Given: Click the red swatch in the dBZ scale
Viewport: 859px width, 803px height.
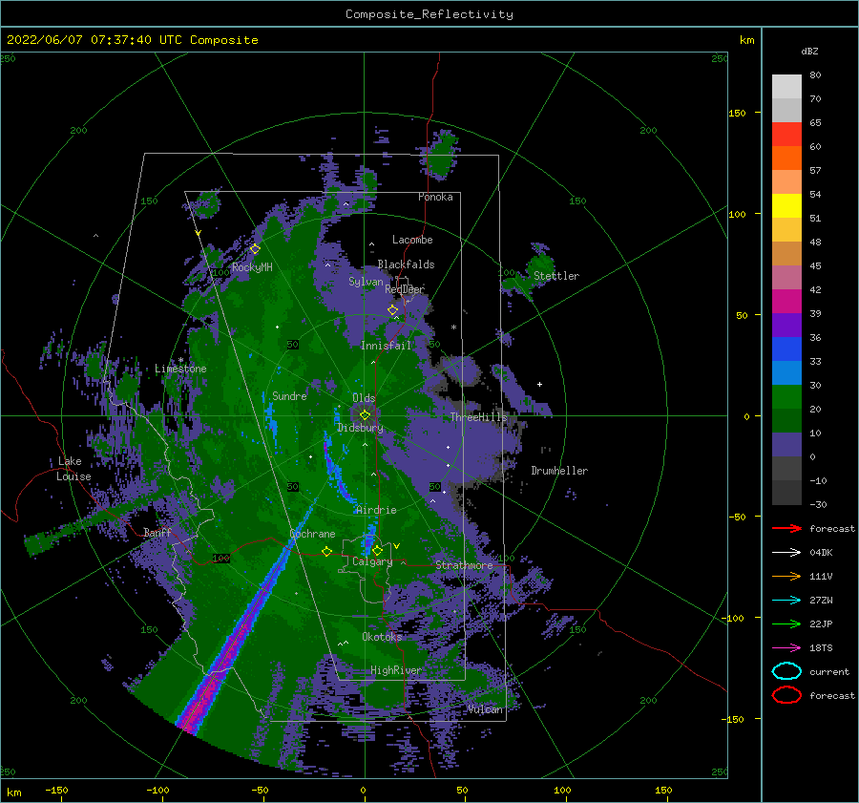Looking at the screenshot, I should [x=786, y=135].
